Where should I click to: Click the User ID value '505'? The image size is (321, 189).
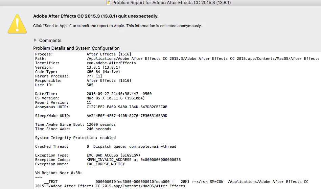(x=90, y=85)
